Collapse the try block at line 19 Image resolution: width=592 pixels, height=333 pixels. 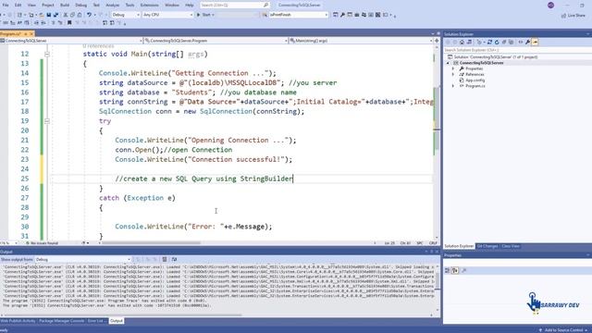pyautogui.click(x=47, y=121)
